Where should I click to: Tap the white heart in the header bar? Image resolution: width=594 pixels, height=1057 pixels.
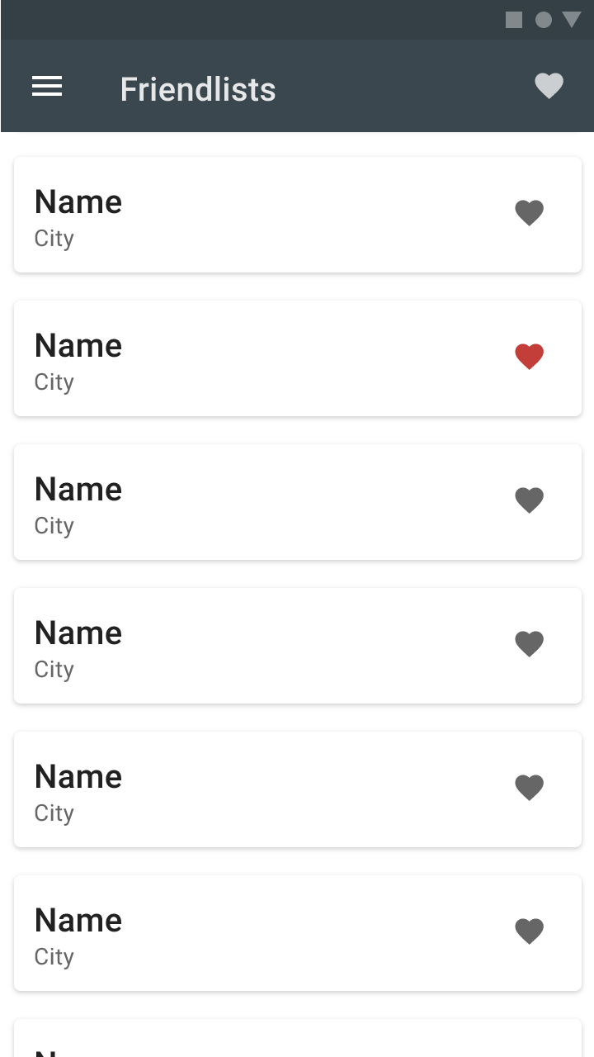549,86
